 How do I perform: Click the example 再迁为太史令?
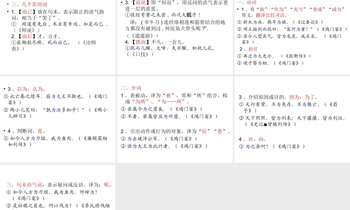(x=256, y=56)
